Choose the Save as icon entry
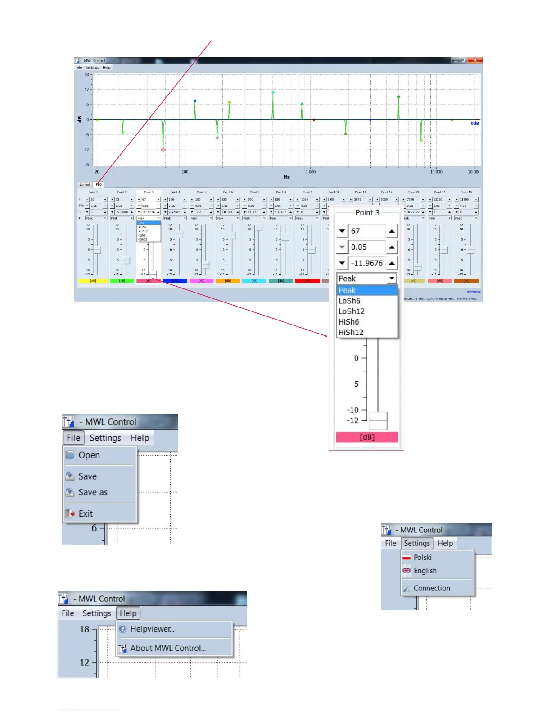The width and height of the screenshot is (551, 714). pos(70,492)
